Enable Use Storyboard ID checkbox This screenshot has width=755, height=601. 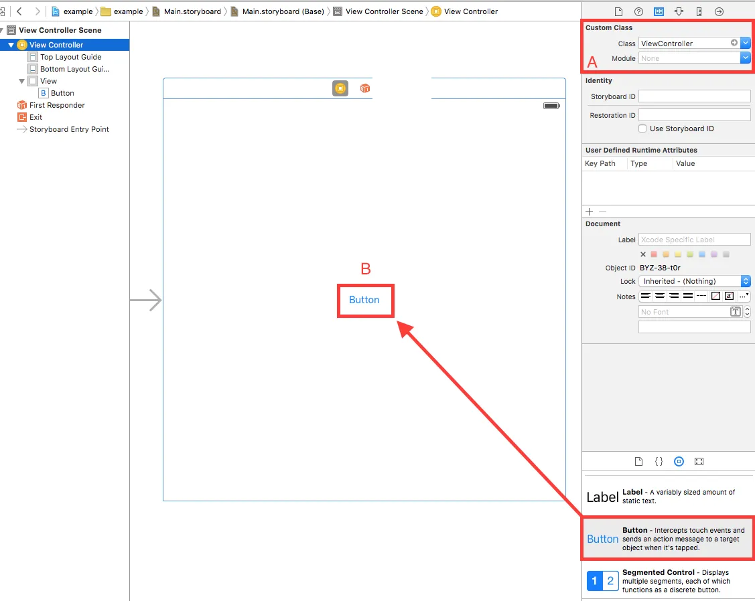pyautogui.click(x=642, y=128)
